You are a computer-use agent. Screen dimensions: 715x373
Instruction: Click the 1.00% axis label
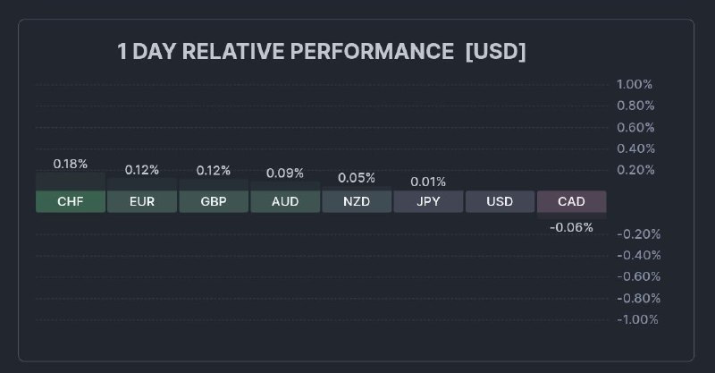point(635,84)
